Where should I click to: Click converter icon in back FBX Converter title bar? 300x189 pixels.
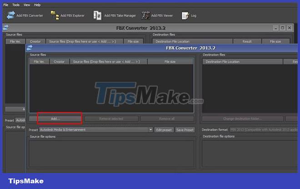coord(6,28)
